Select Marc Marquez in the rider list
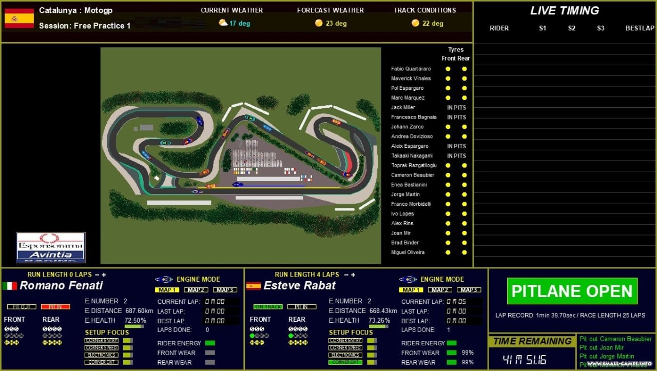 [x=408, y=98]
